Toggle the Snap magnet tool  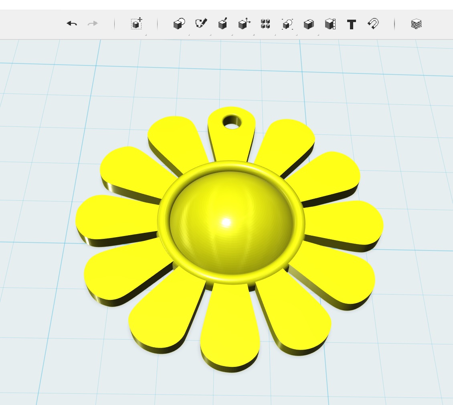pos(373,24)
